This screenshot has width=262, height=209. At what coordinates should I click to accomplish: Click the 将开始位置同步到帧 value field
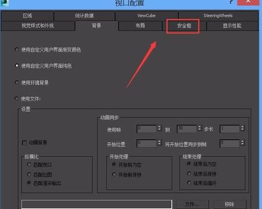(230, 144)
